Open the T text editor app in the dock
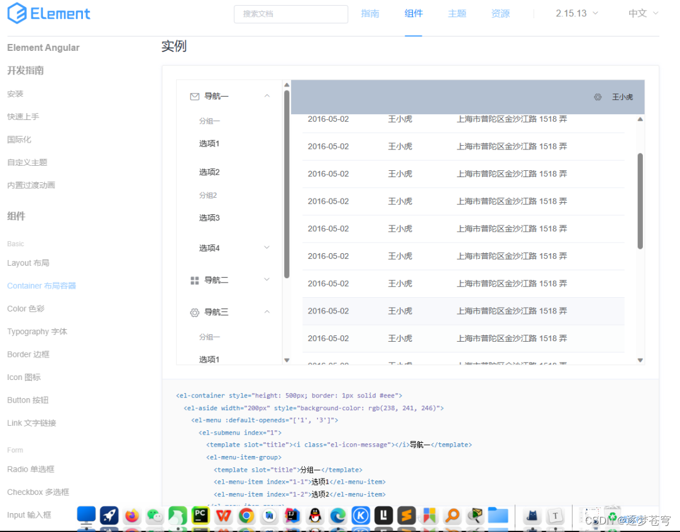Screen dimensions: 680x532 [x=555, y=516]
